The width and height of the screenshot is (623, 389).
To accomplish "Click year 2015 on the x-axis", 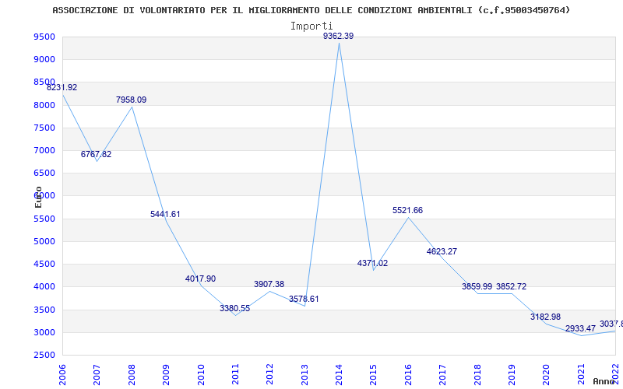I will tap(374, 374).
